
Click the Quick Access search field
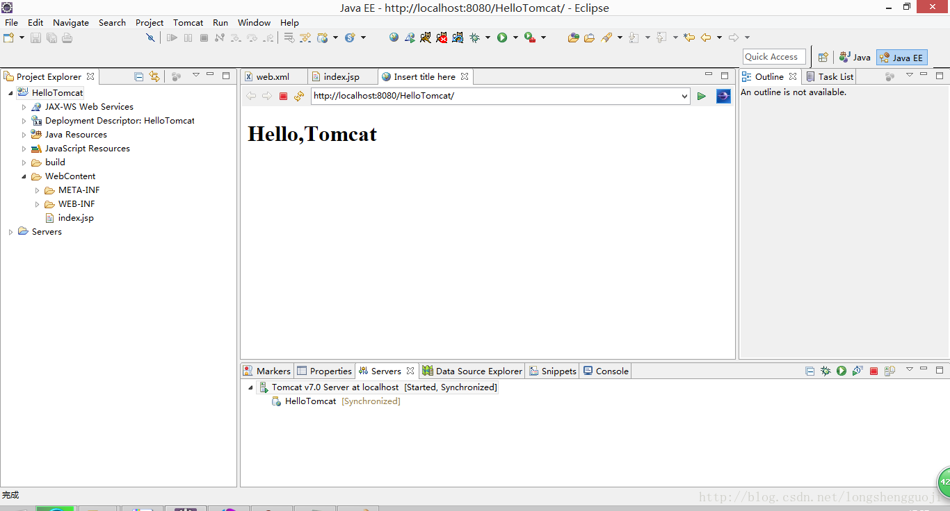point(774,57)
